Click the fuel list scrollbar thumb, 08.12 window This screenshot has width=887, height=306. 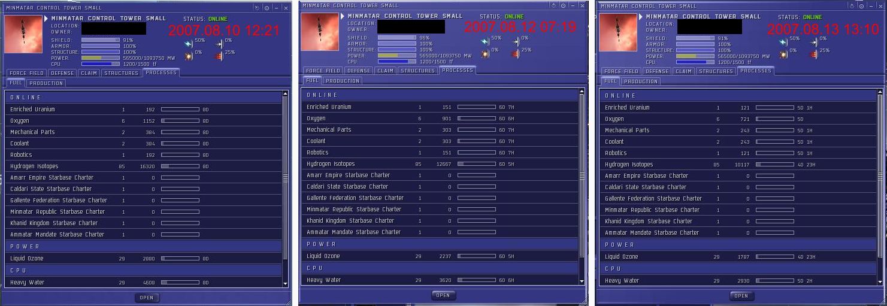pyautogui.click(x=582, y=177)
